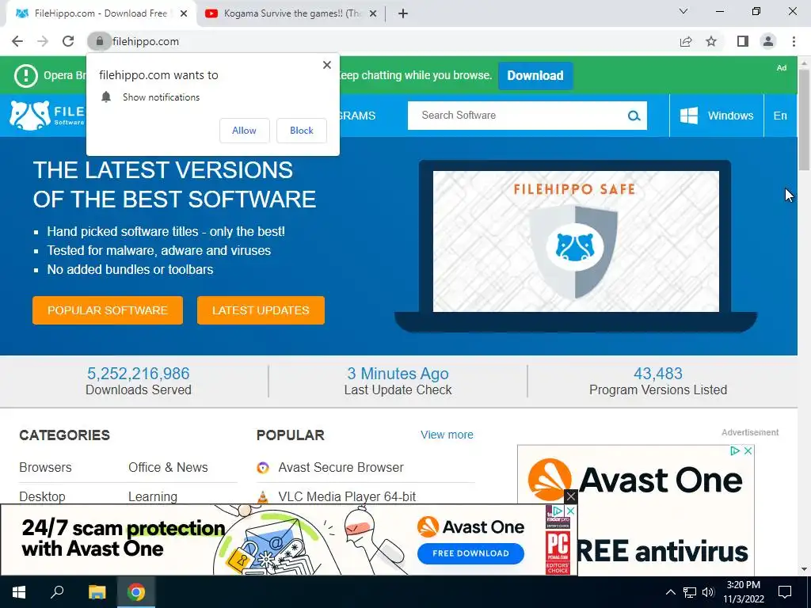This screenshot has height=608, width=811.
Task: Open the Office & News category
Action: tap(168, 467)
